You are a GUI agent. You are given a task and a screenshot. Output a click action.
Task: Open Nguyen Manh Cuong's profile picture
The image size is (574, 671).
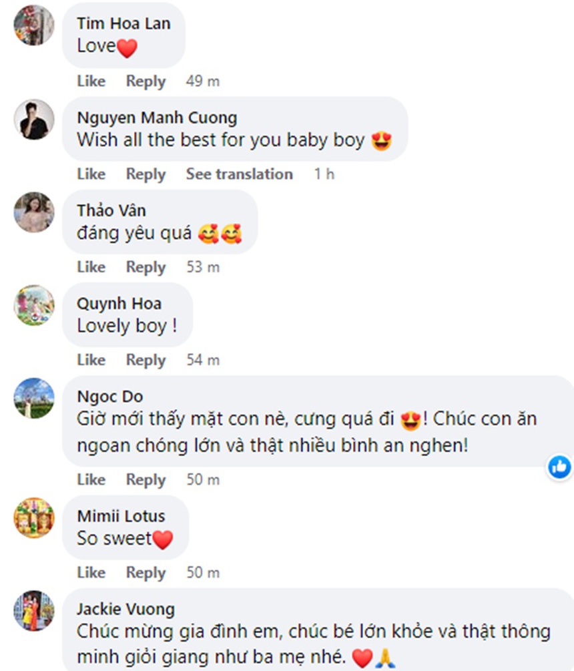pos(34,119)
